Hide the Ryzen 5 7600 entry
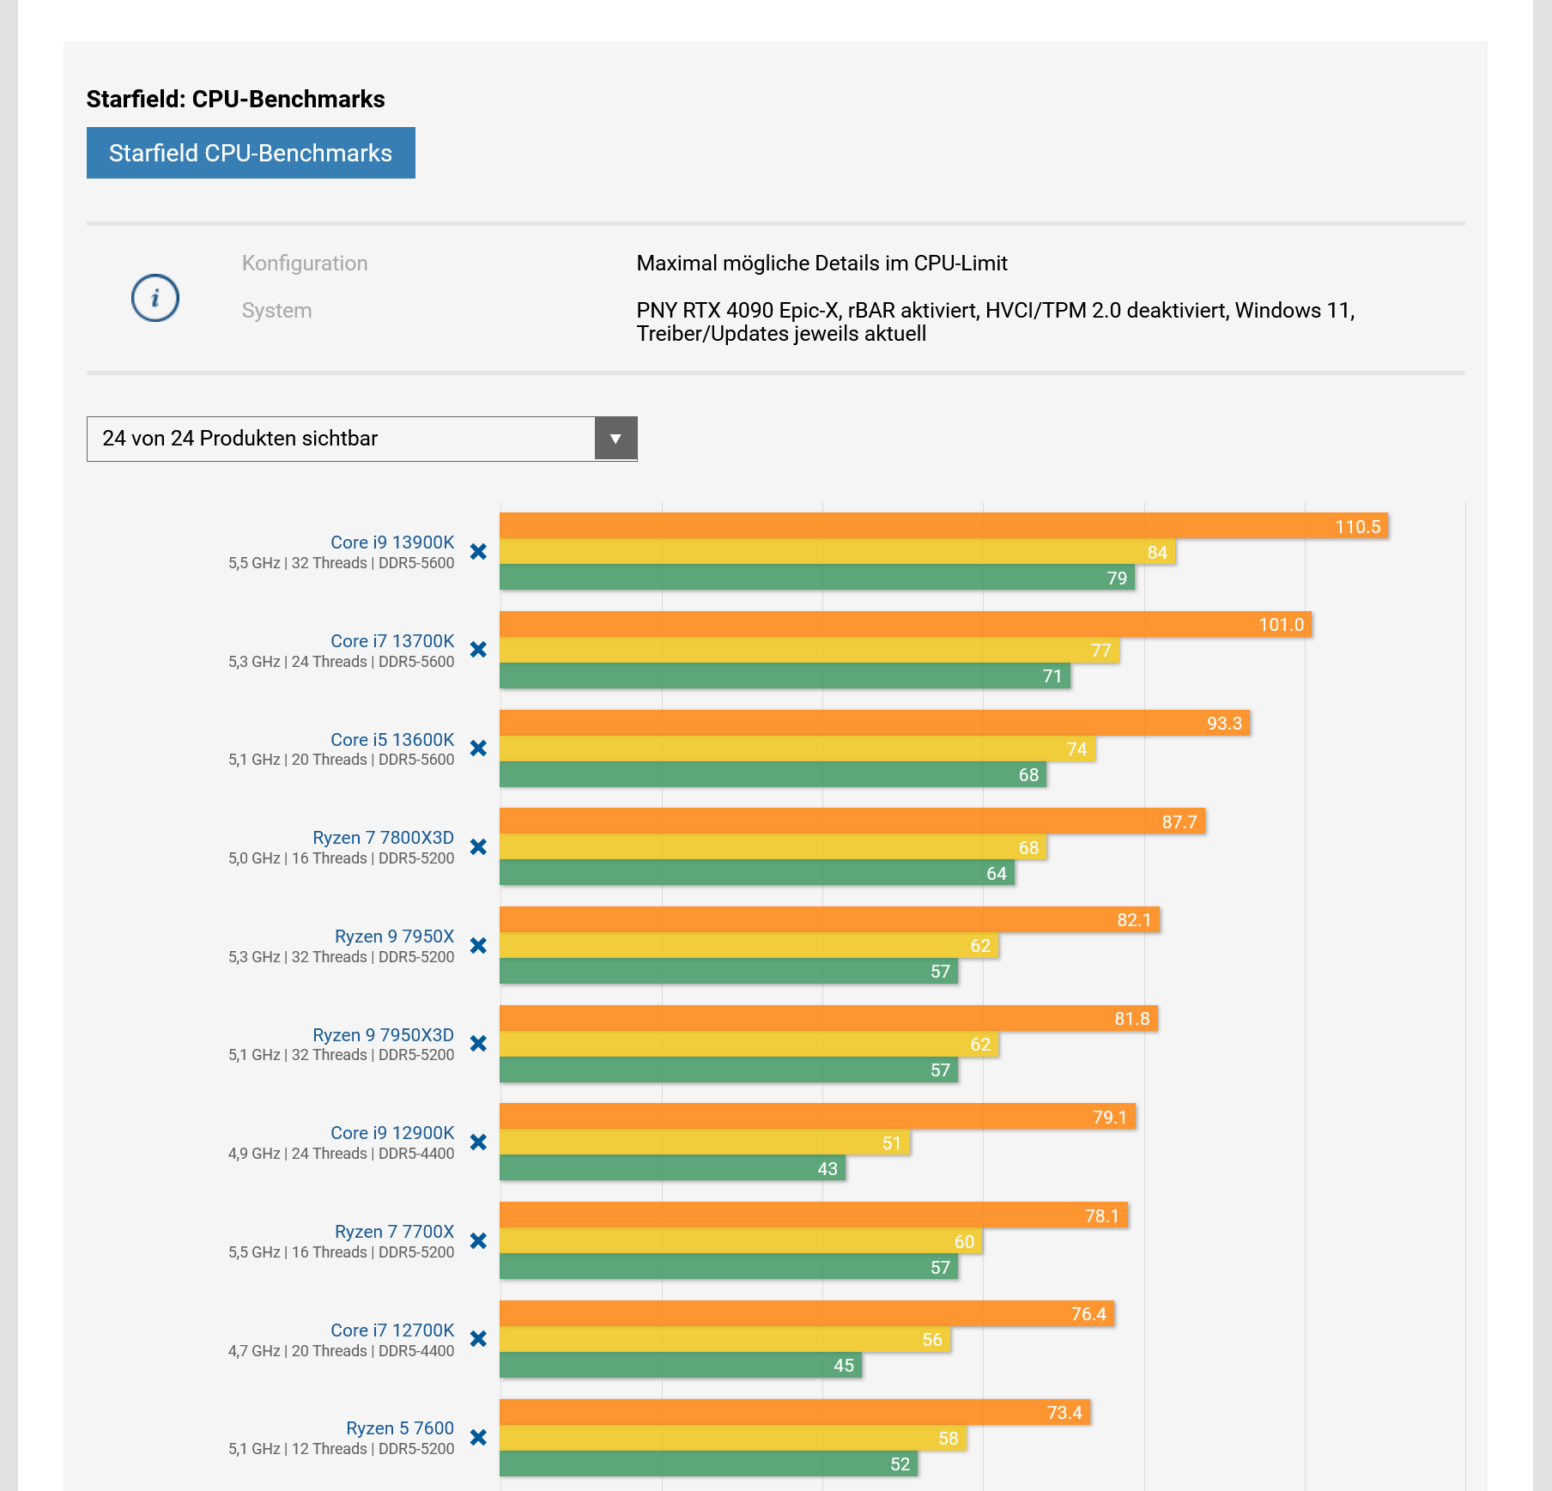 (479, 1438)
